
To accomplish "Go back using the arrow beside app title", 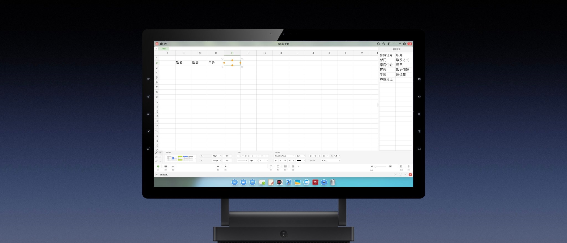I will (157, 175).
